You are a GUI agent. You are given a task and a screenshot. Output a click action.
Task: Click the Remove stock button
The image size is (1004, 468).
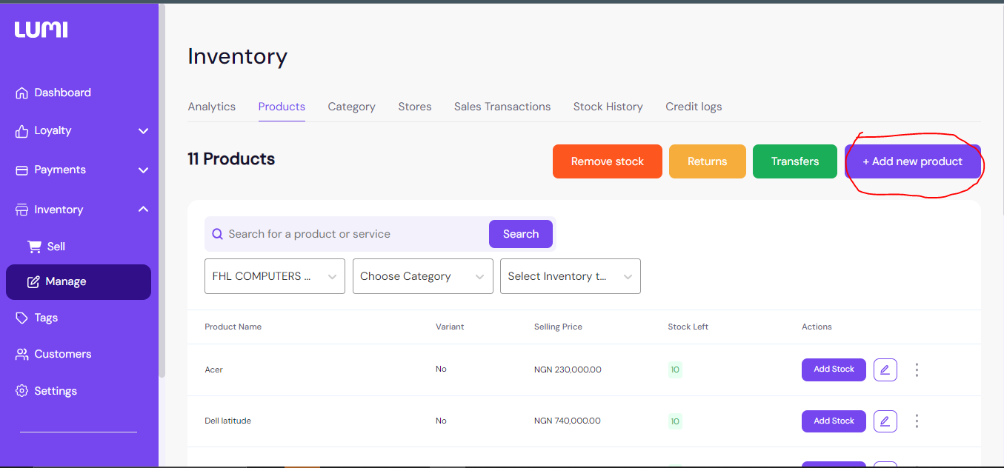tap(608, 161)
